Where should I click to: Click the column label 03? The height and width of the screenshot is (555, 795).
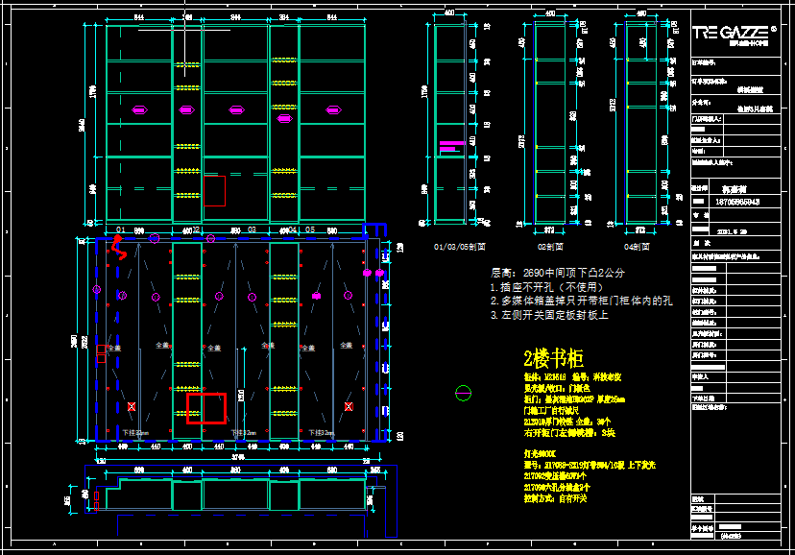252,229
